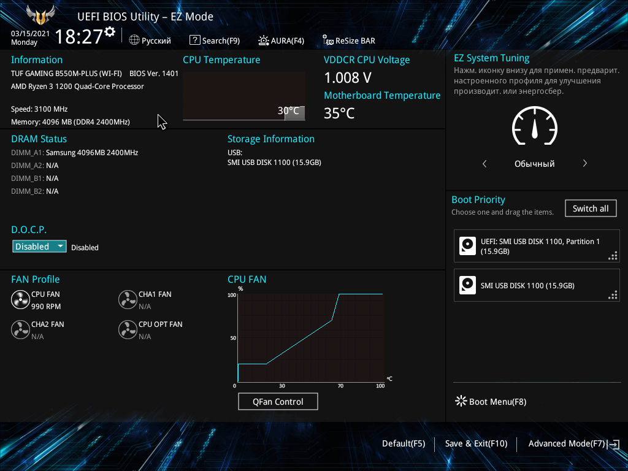Open ReSize BAR option
The image size is (628, 471).
click(x=355, y=41)
